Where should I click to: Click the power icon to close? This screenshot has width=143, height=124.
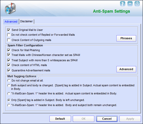[137, 4]
